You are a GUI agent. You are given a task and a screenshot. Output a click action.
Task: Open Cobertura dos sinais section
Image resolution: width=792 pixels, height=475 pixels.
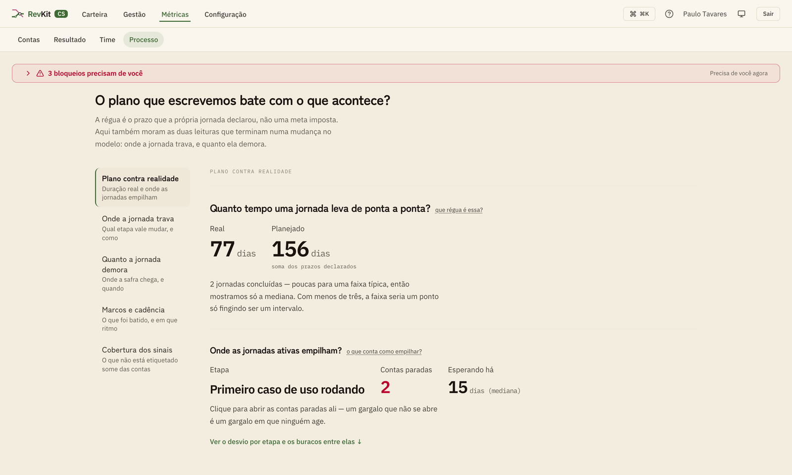[x=143, y=359]
